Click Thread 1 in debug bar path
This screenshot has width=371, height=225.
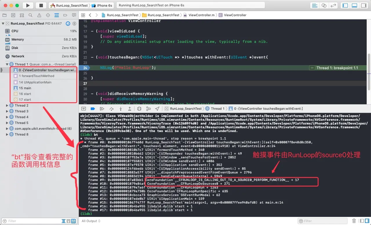pos(215,109)
